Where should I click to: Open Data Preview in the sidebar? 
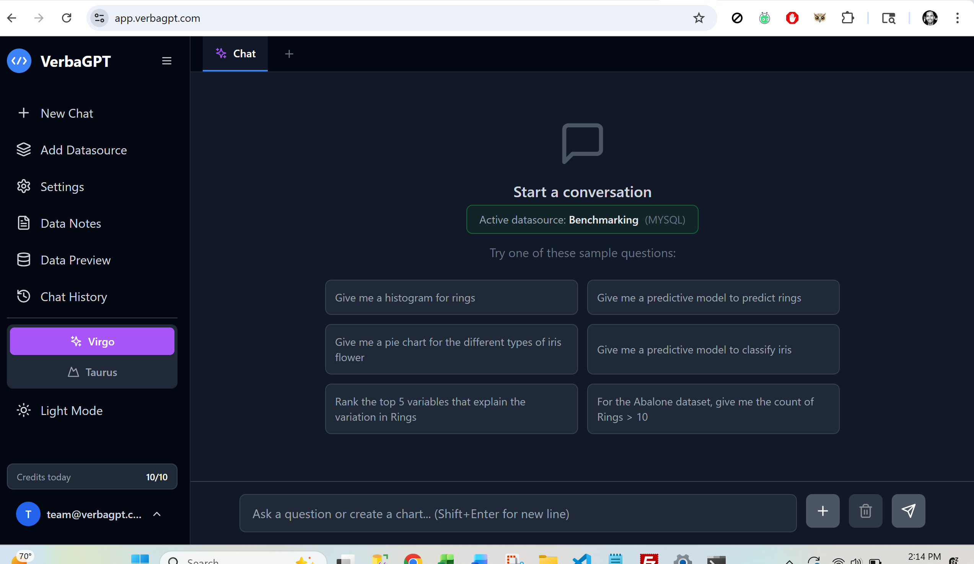[75, 260]
